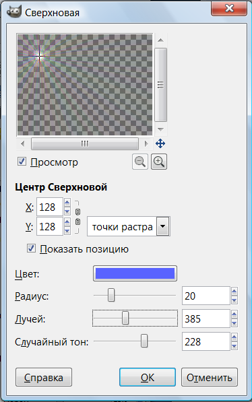Click the zoom in magnifier icon

coord(159,162)
